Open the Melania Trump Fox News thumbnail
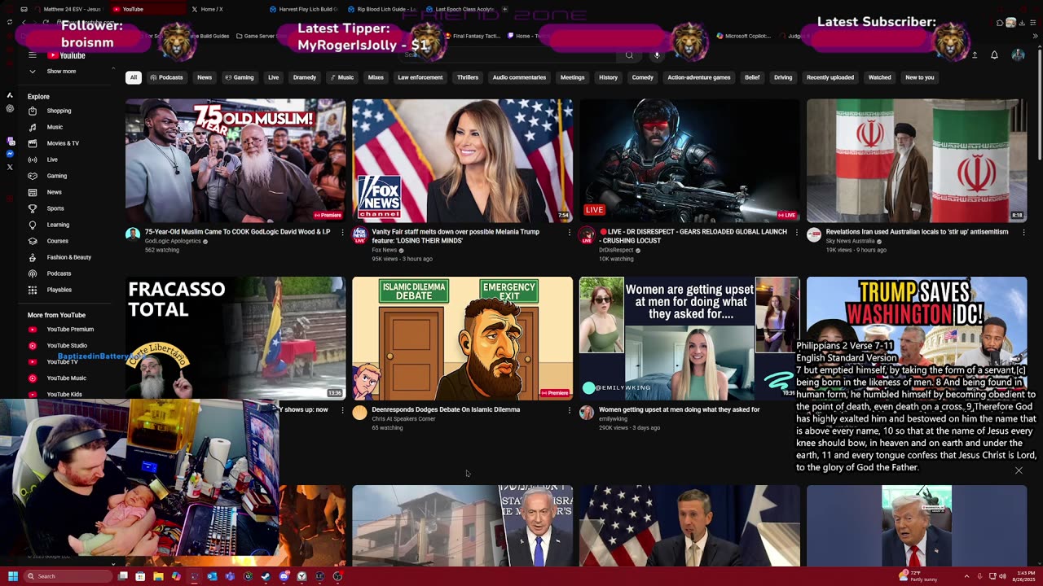 point(462,160)
